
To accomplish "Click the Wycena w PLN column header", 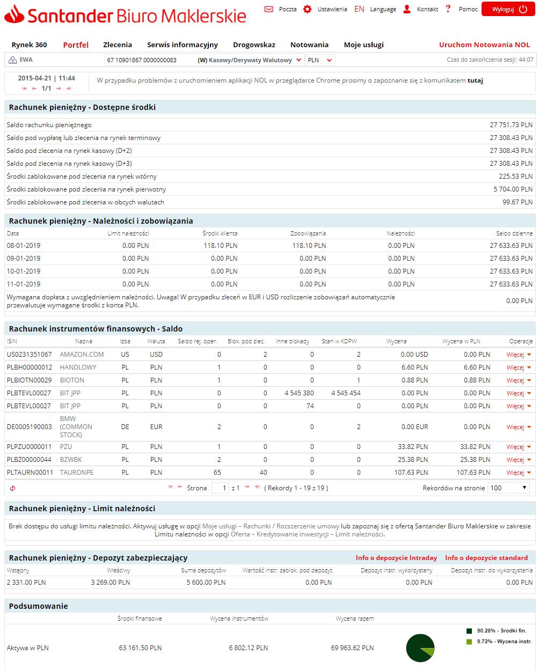I will [461, 341].
